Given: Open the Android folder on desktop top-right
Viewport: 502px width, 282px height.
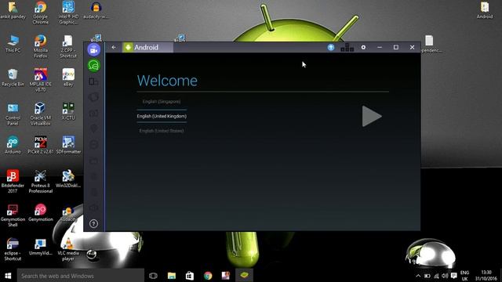Looking at the screenshot, I should (485, 10).
